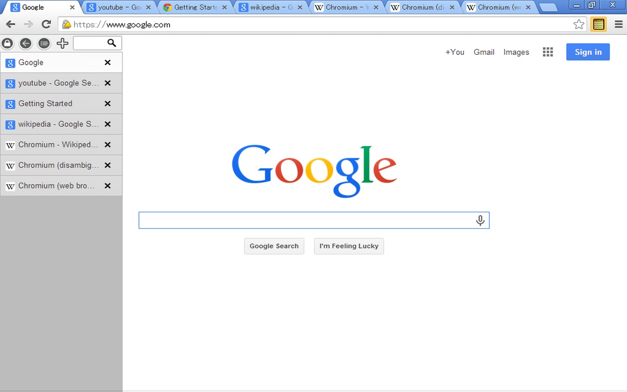Close Chromium (web browser) sidebar entry
The width and height of the screenshot is (627, 392).
108,186
